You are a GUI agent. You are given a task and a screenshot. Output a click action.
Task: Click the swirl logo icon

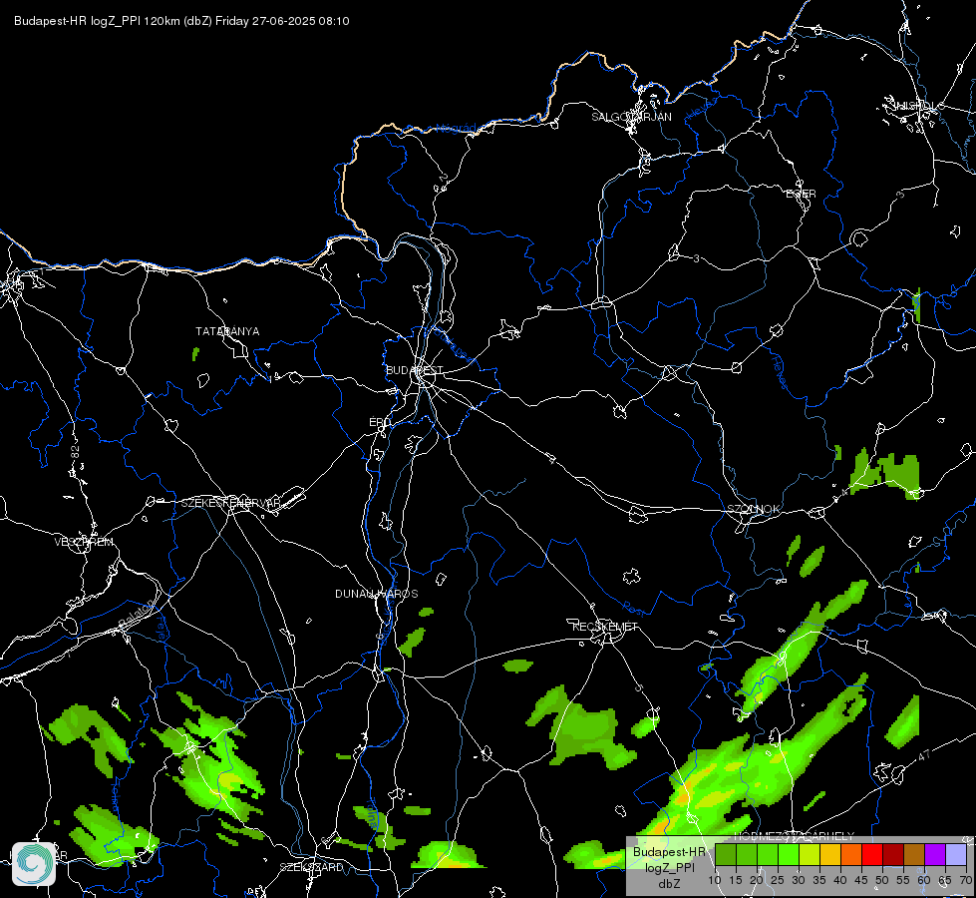coord(34,864)
